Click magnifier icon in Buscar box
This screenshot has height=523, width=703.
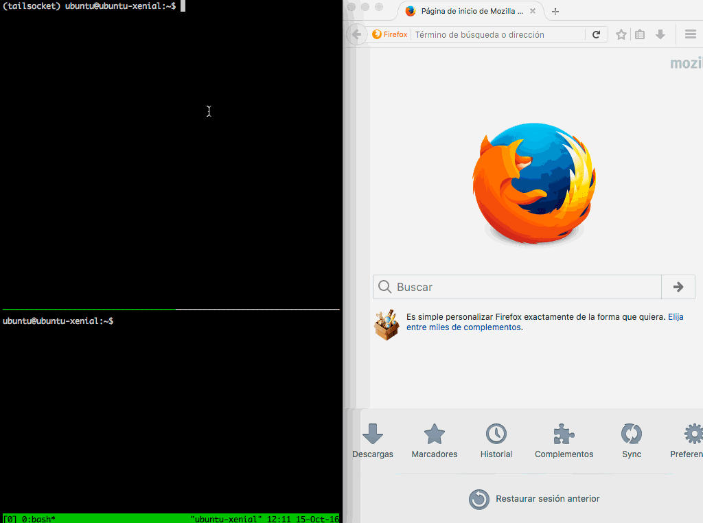pos(384,287)
